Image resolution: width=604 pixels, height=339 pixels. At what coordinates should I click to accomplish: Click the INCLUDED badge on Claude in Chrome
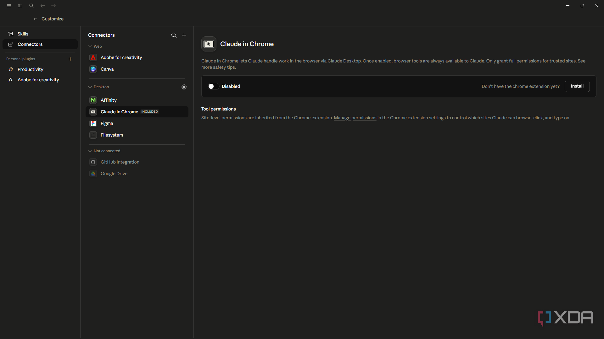click(x=150, y=112)
